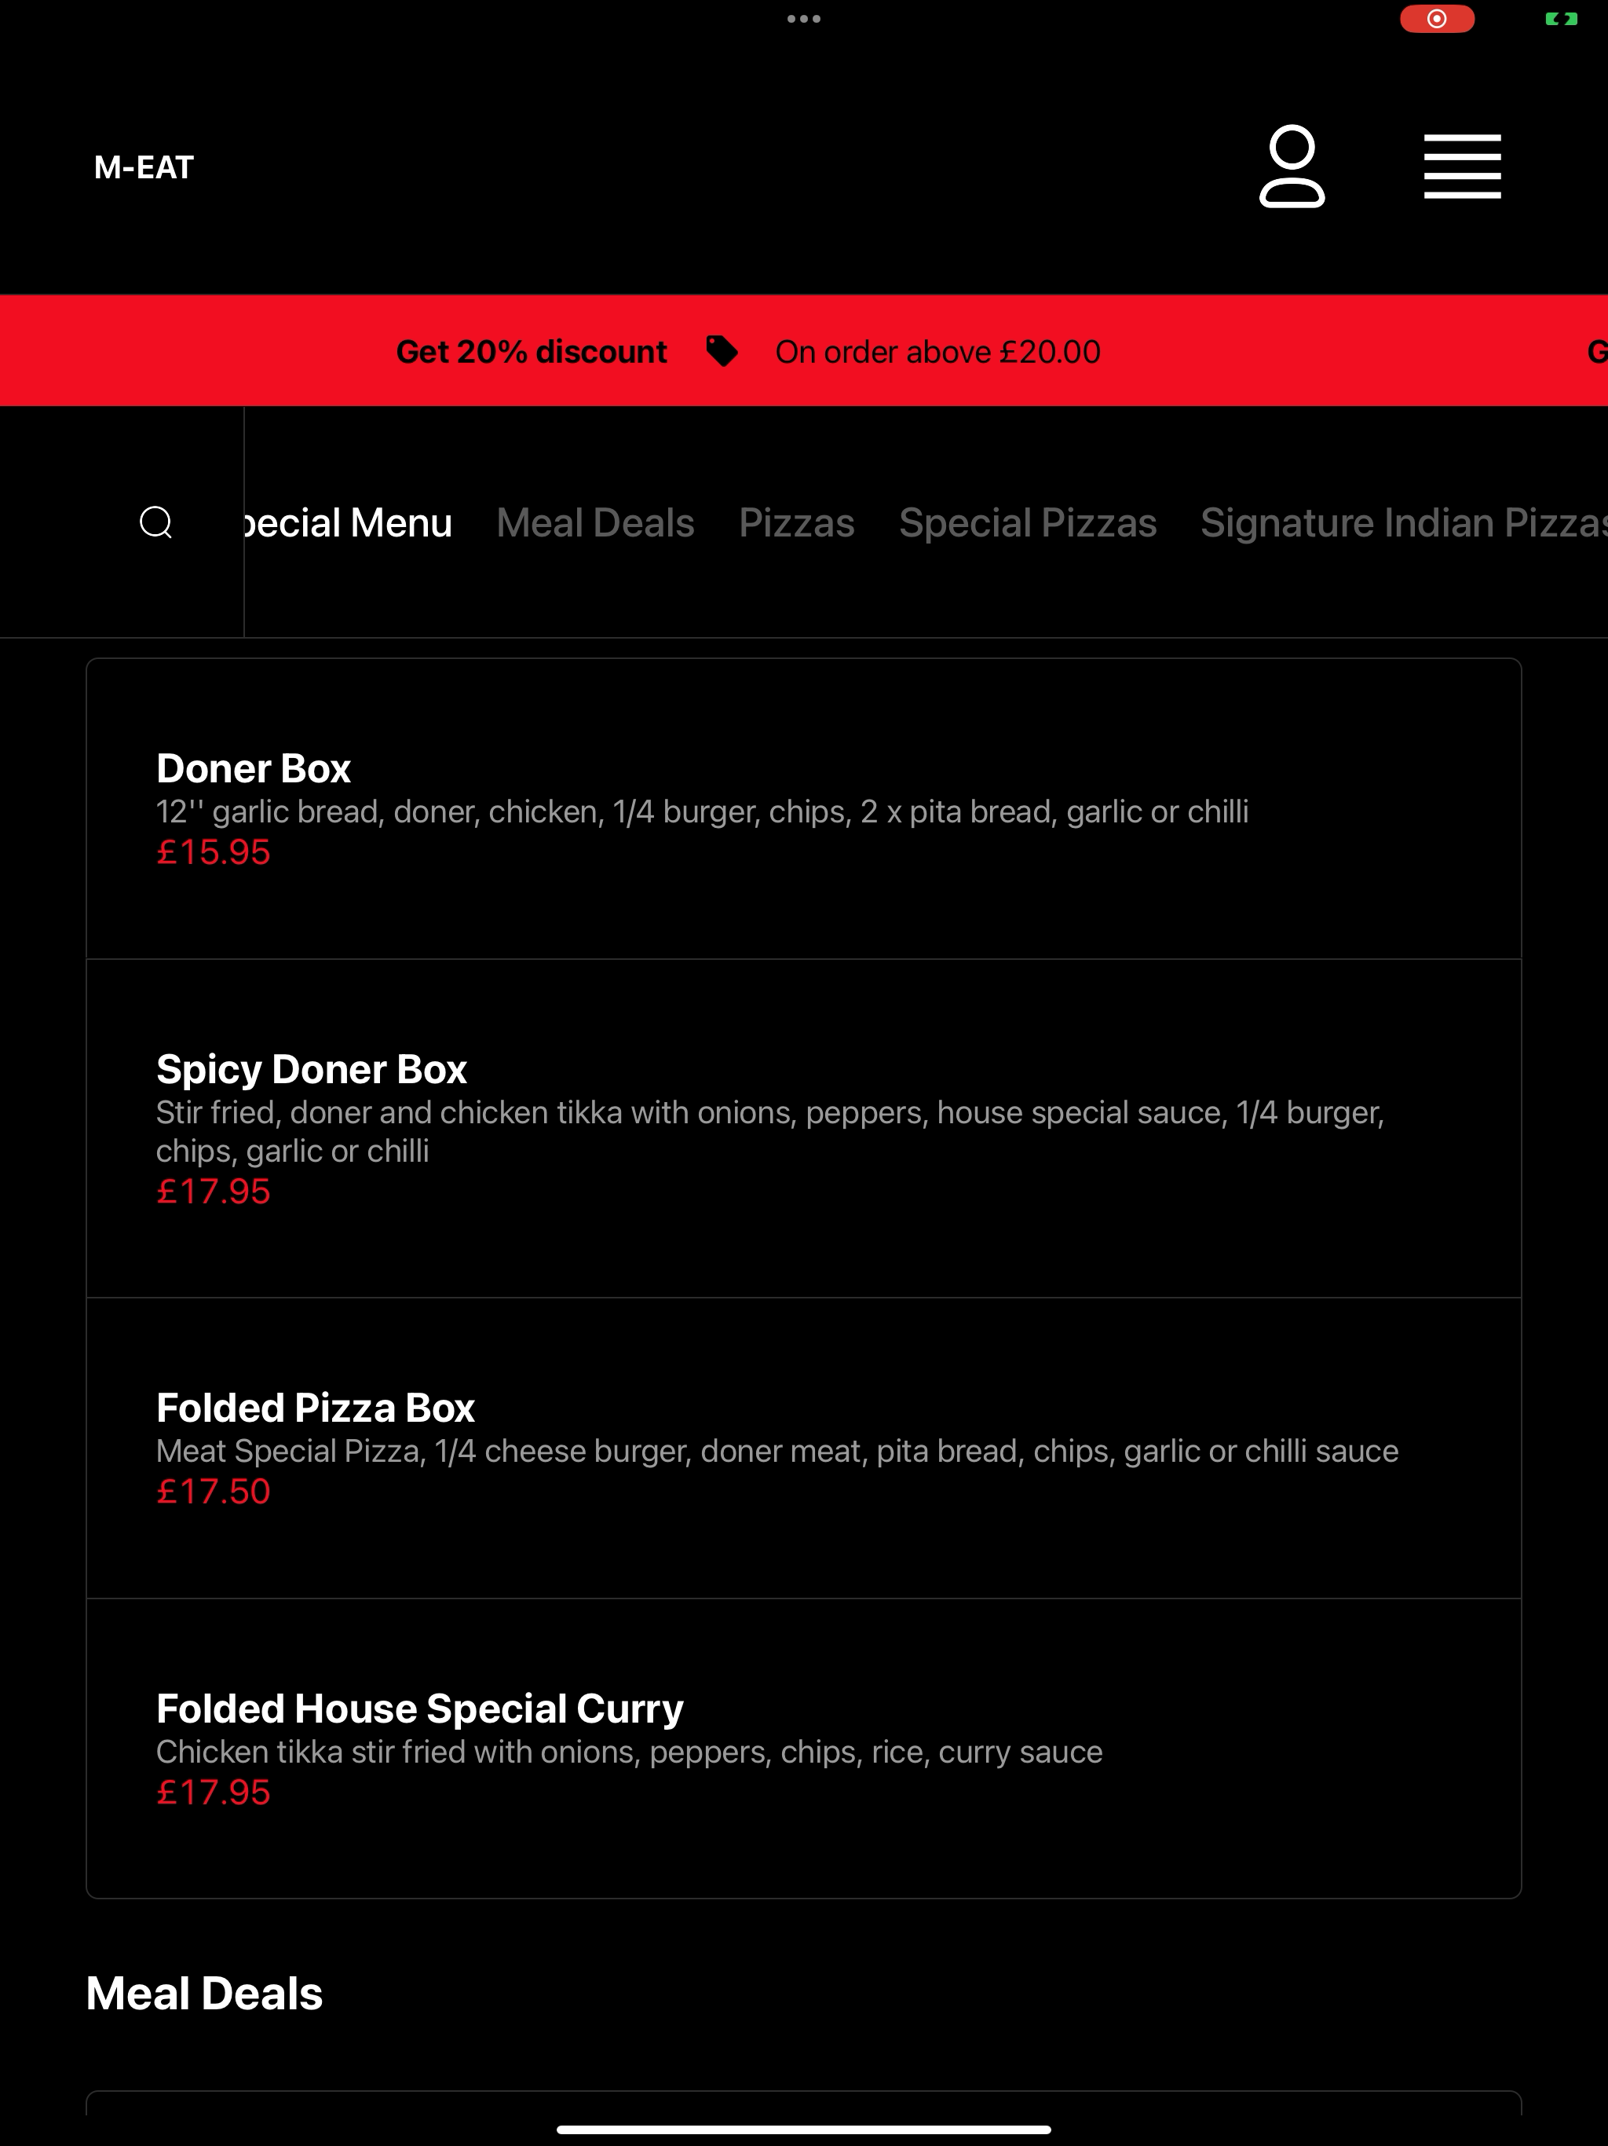Screen dimensions: 1608x2146
Task: Tap the home indicator bar at bottom
Action: pos(804,2130)
